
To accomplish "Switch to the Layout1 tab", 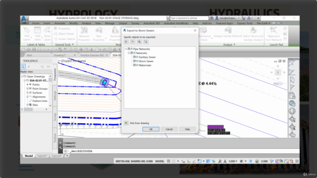I will (x=42, y=156).
